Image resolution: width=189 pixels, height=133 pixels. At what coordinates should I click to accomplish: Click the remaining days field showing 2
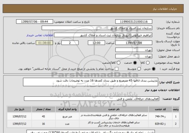tap(70, 43)
